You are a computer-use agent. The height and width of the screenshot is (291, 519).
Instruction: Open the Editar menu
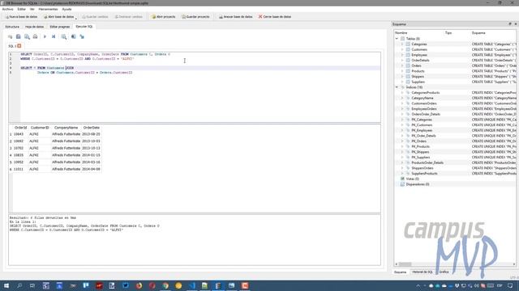point(22,9)
